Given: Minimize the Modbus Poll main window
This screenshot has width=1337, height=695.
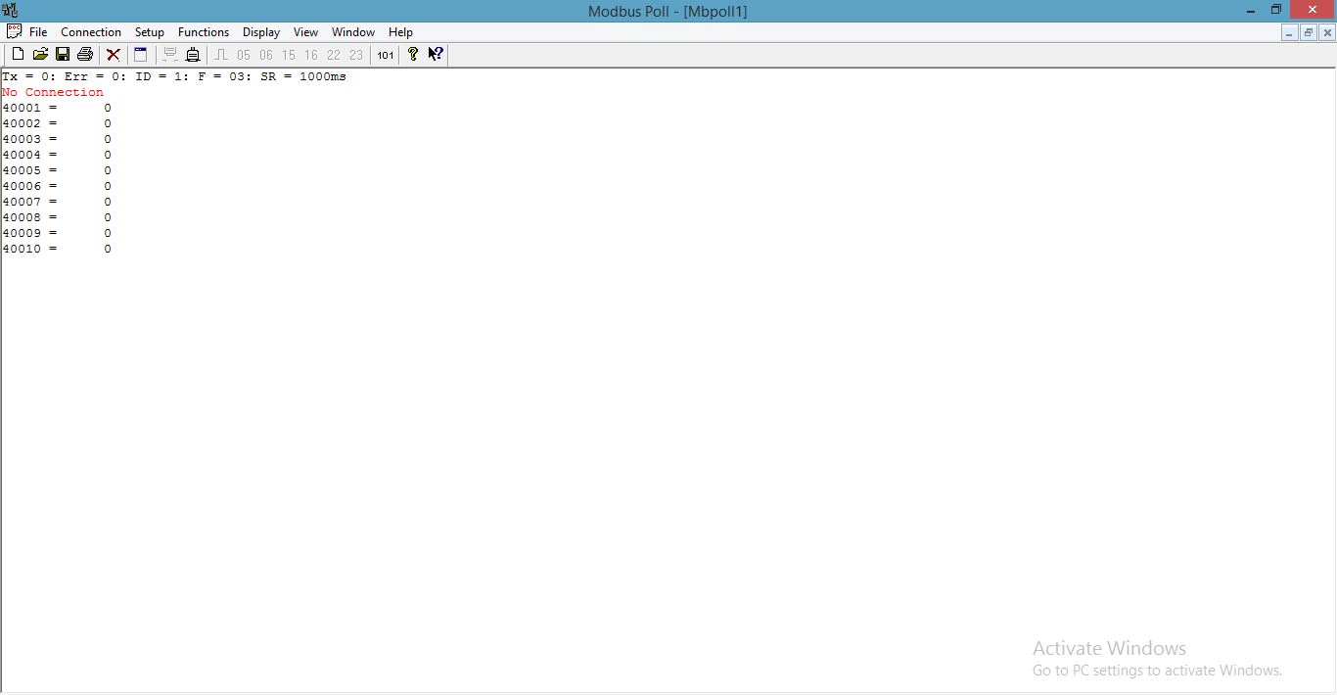Looking at the screenshot, I should tap(1252, 10).
